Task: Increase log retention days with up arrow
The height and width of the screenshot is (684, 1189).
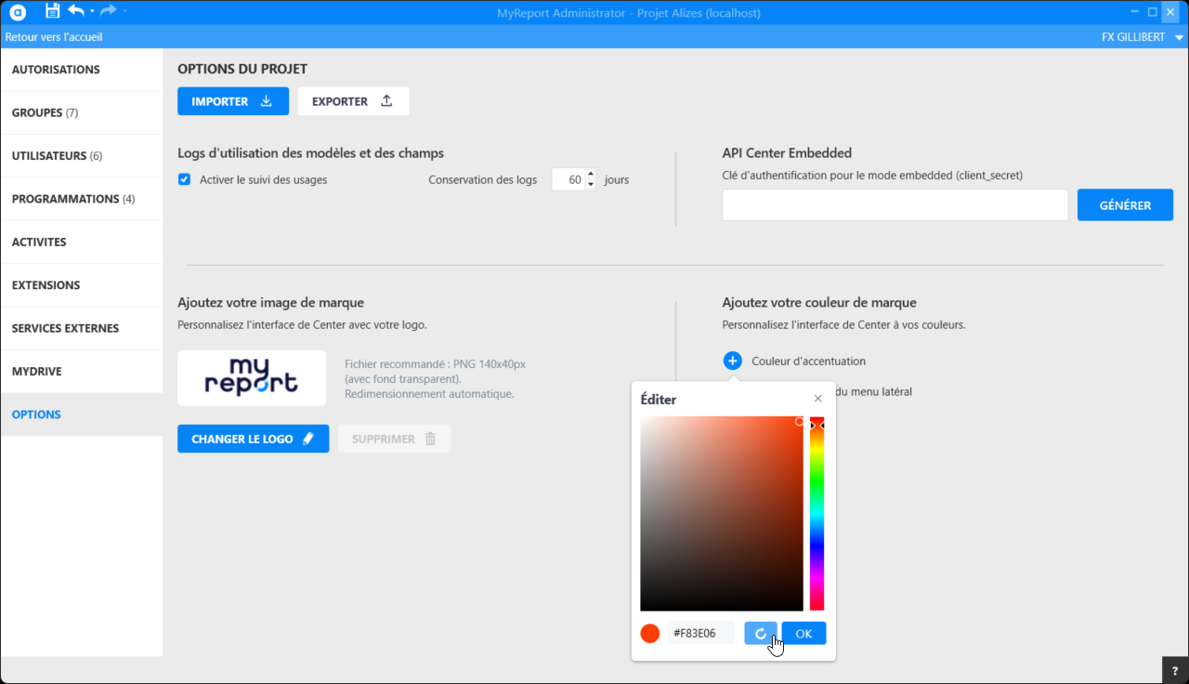Action: 591,174
